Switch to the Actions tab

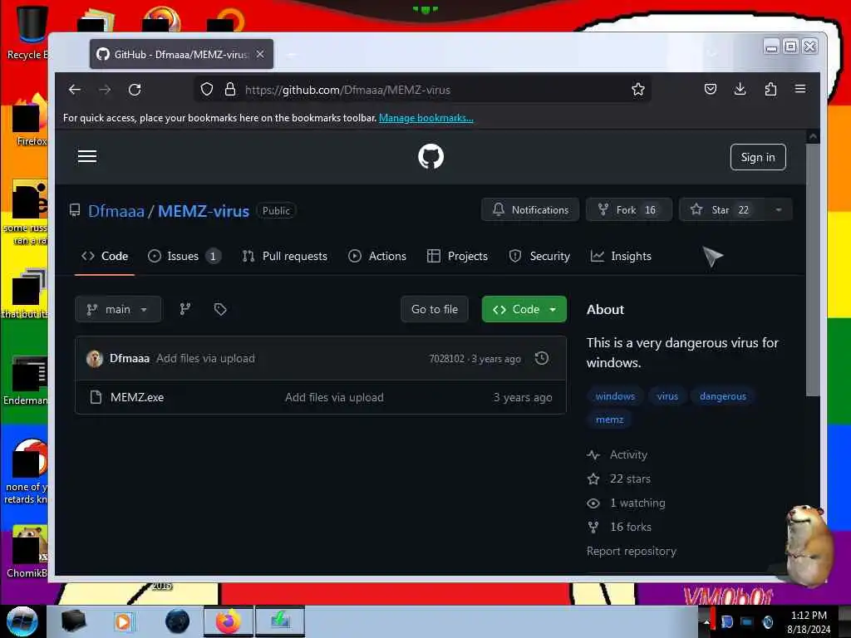coord(377,256)
